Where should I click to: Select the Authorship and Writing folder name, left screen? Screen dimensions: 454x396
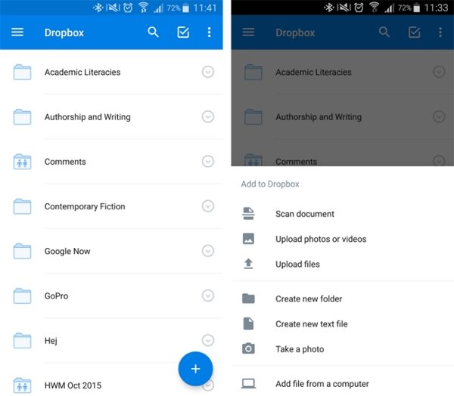pos(88,117)
